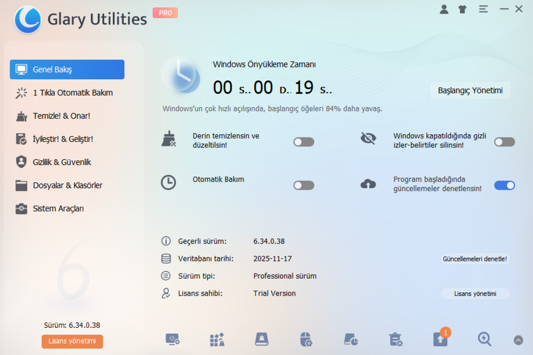Enable the Derin temizlensin ve düzeltilsin toggle
The height and width of the screenshot is (355, 533).
tap(303, 141)
